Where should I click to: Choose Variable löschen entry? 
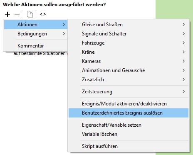coord(129,134)
